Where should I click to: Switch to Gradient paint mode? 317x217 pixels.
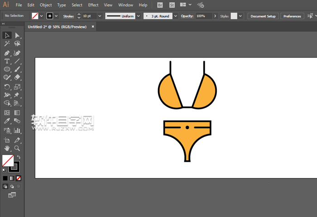[12, 178]
